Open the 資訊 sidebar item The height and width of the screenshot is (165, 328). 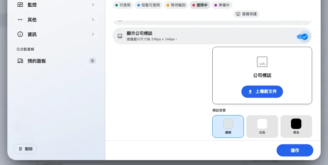[56, 34]
